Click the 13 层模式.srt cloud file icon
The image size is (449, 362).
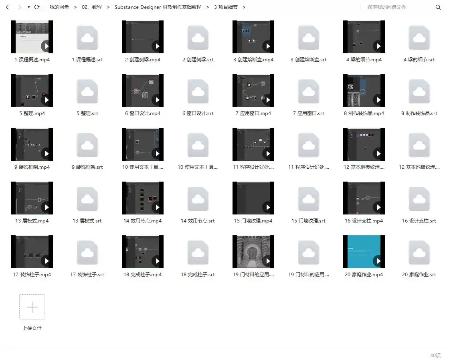click(87, 199)
